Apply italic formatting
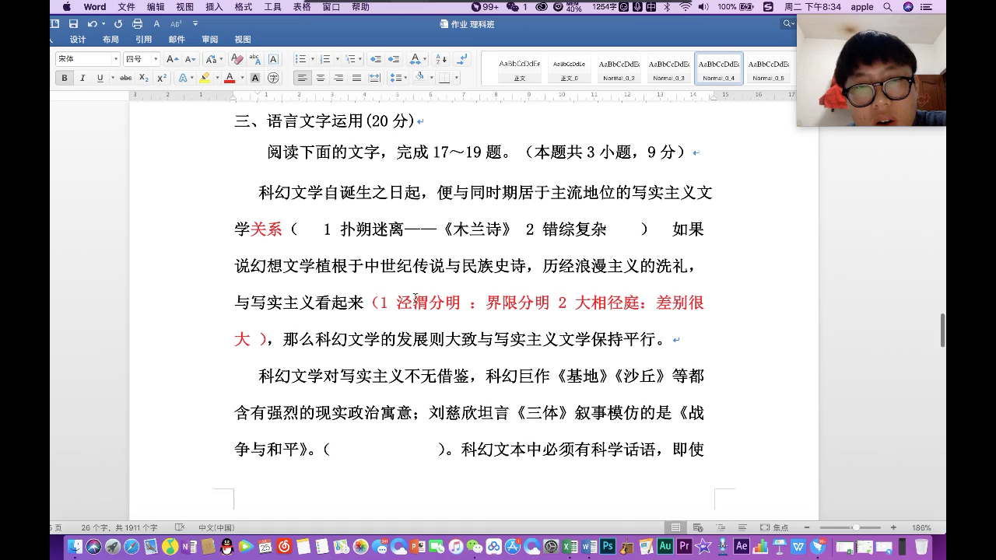The width and height of the screenshot is (996, 560). pyautogui.click(x=82, y=78)
